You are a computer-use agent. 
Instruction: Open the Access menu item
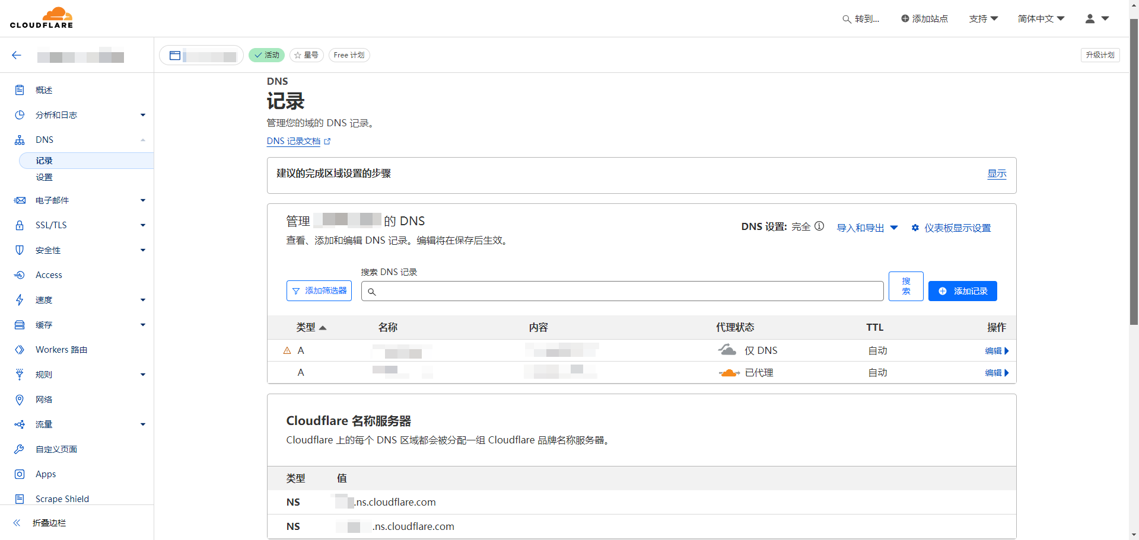(x=49, y=275)
